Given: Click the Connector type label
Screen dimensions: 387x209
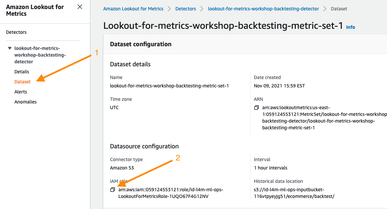Looking at the screenshot, I should click(x=126, y=160).
